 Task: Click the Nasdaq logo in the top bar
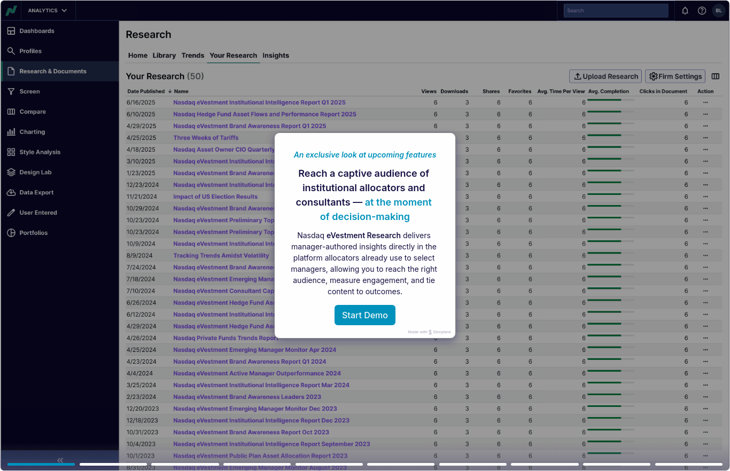11,10
